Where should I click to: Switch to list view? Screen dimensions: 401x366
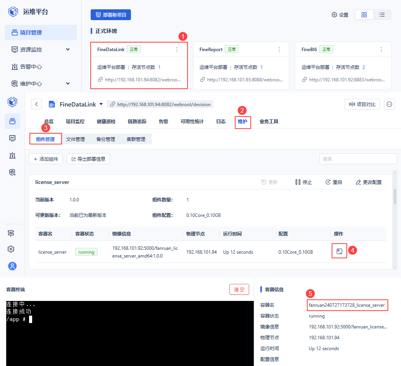(382, 15)
